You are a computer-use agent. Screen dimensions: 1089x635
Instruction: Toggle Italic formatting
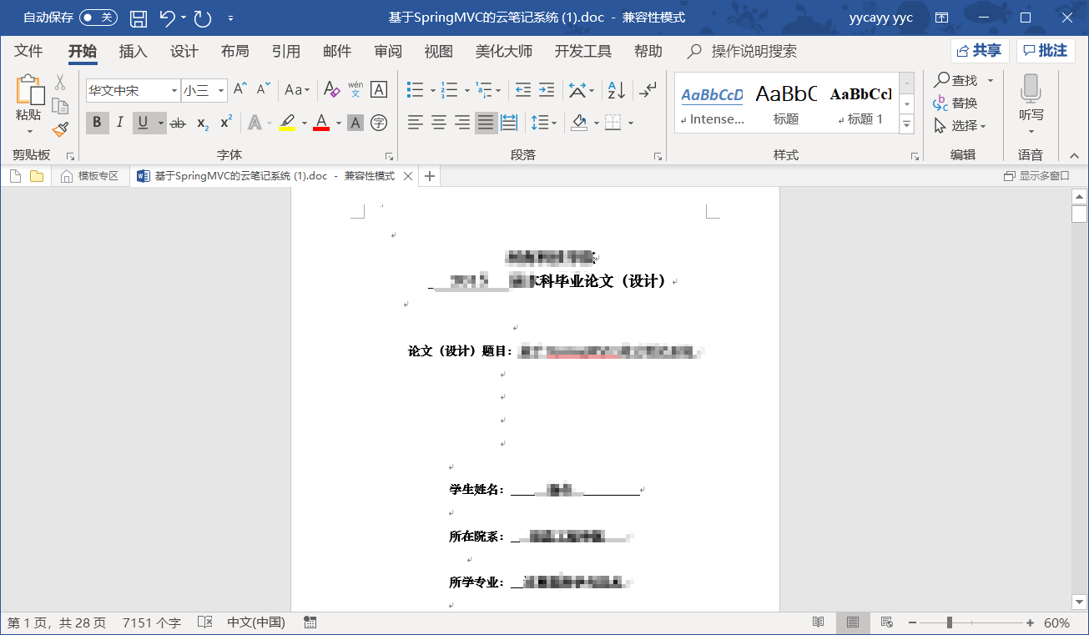(x=120, y=123)
